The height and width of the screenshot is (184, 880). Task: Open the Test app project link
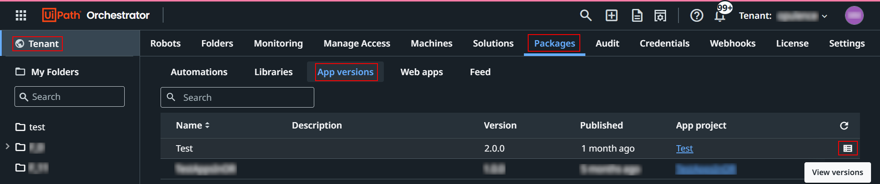(684, 149)
